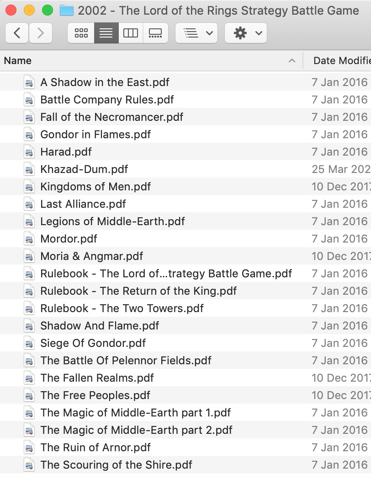The height and width of the screenshot is (486, 371).
Task: Switch to list view mode
Action: 106,33
